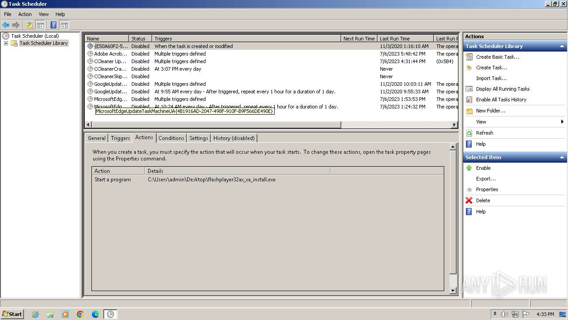Image resolution: width=568 pixels, height=320 pixels.
Task: Collapse the Selected Item actions section
Action: [x=562, y=157]
